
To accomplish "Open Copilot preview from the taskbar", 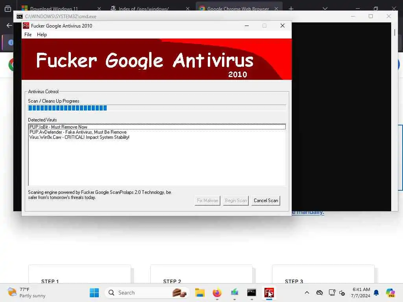I will [390, 293].
